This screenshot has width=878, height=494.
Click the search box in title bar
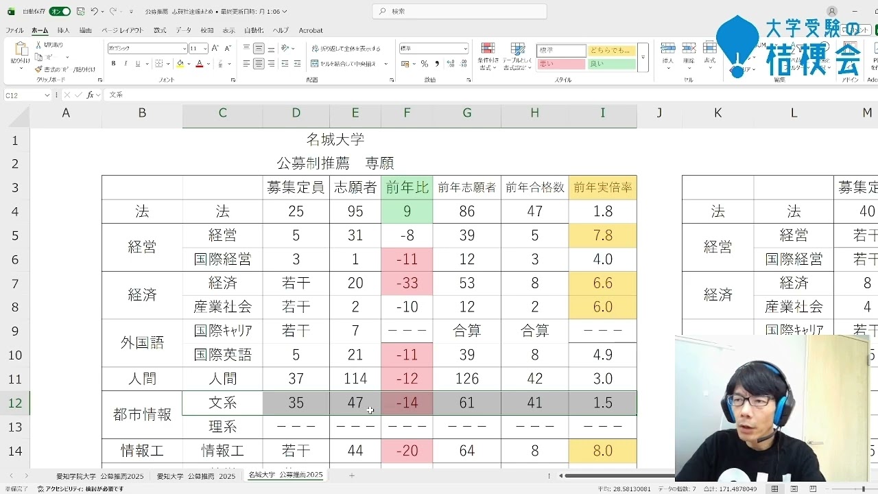pos(460,11)
